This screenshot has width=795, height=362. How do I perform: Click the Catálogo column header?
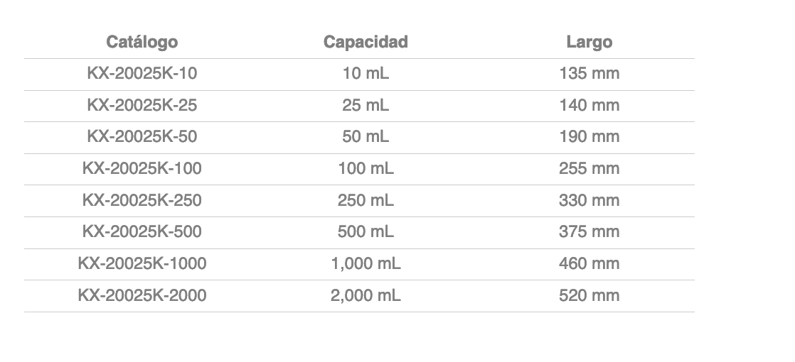[142, 42]
